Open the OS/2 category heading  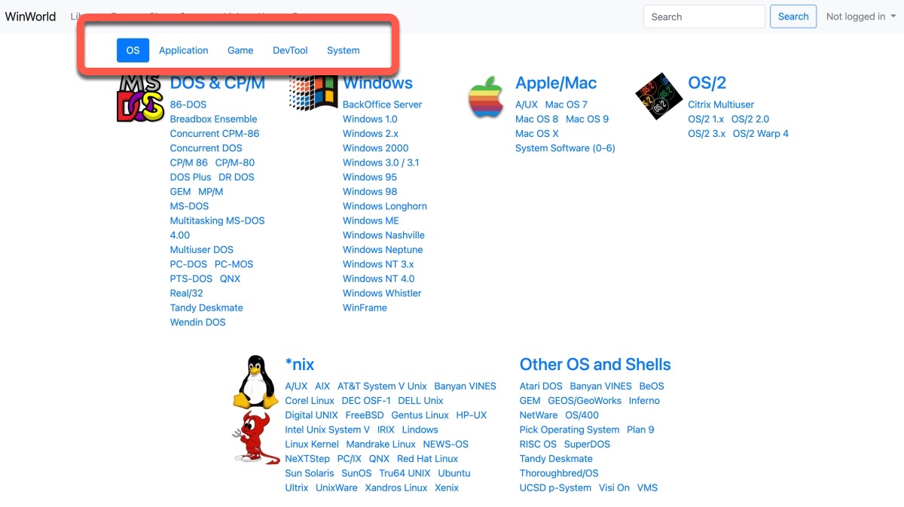(x=707, y=83)
